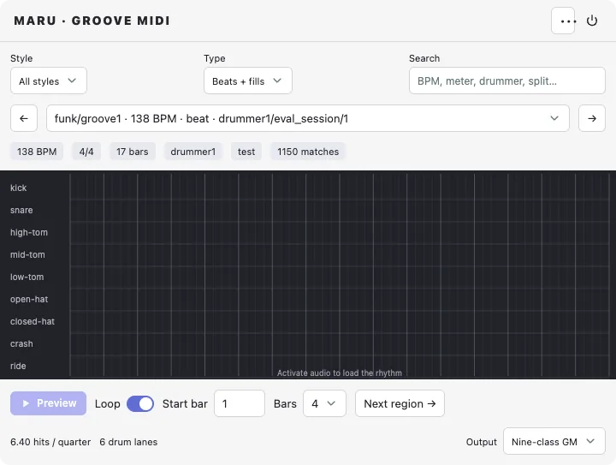Open the Style dropdown showing All styles

click(x=49, y=80)
